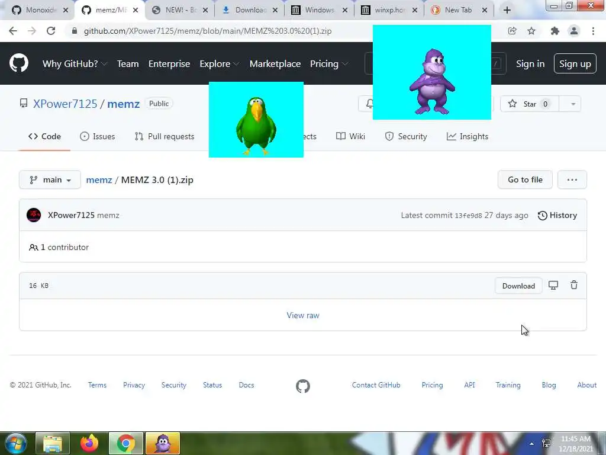This screenshot has width=606, height=455.
Task: Open the Team header link
Action: coord(128,64)
